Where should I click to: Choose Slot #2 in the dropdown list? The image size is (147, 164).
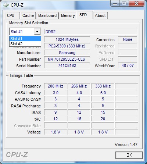pos(25,44)
